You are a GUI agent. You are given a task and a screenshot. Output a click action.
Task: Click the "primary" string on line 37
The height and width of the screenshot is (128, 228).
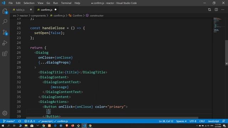pos(116,107)
